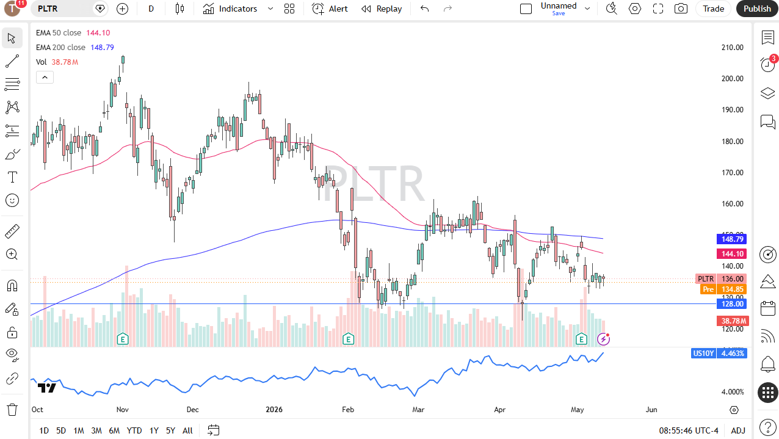Viewport: 779px width, 439px height.
Task: Click the 128.00 horizontal line price label
Action: coord(731,303)
